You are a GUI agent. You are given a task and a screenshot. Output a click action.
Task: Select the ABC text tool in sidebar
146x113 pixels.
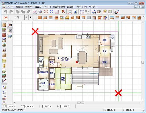[x=4, y=98]
